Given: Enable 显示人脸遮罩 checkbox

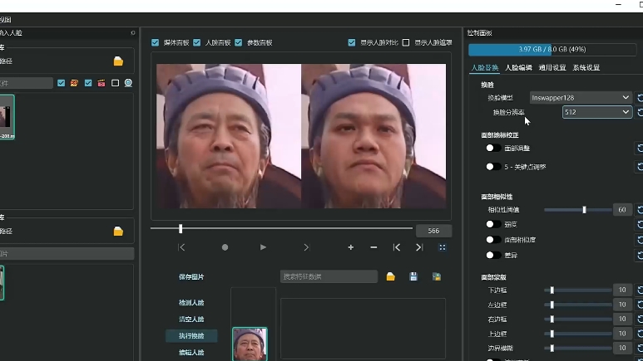Looking at the screenshot, I should [x=406, y=42].
